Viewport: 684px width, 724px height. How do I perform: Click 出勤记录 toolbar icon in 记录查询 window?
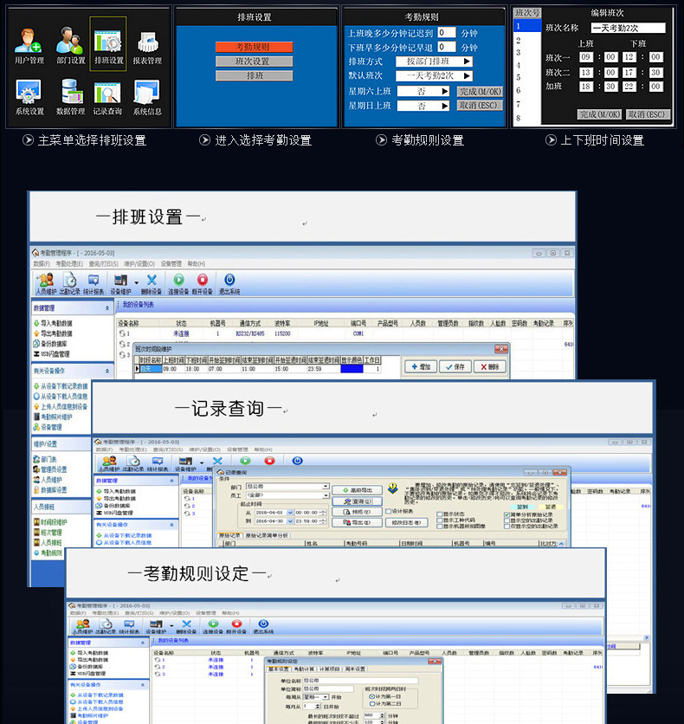tap(133, 463)
